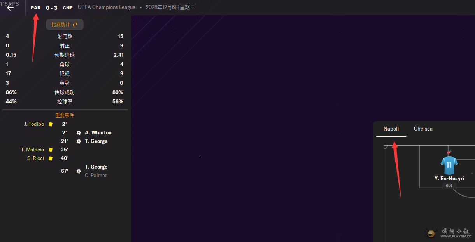Click the 射门数 stat label
The width and height of the screenshot is (475, 242).
(x=65, y=37)
